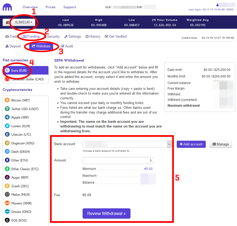This screenshot has height=226, width=237.
Task: Click the user profile icon
Action: coord(217,5)
